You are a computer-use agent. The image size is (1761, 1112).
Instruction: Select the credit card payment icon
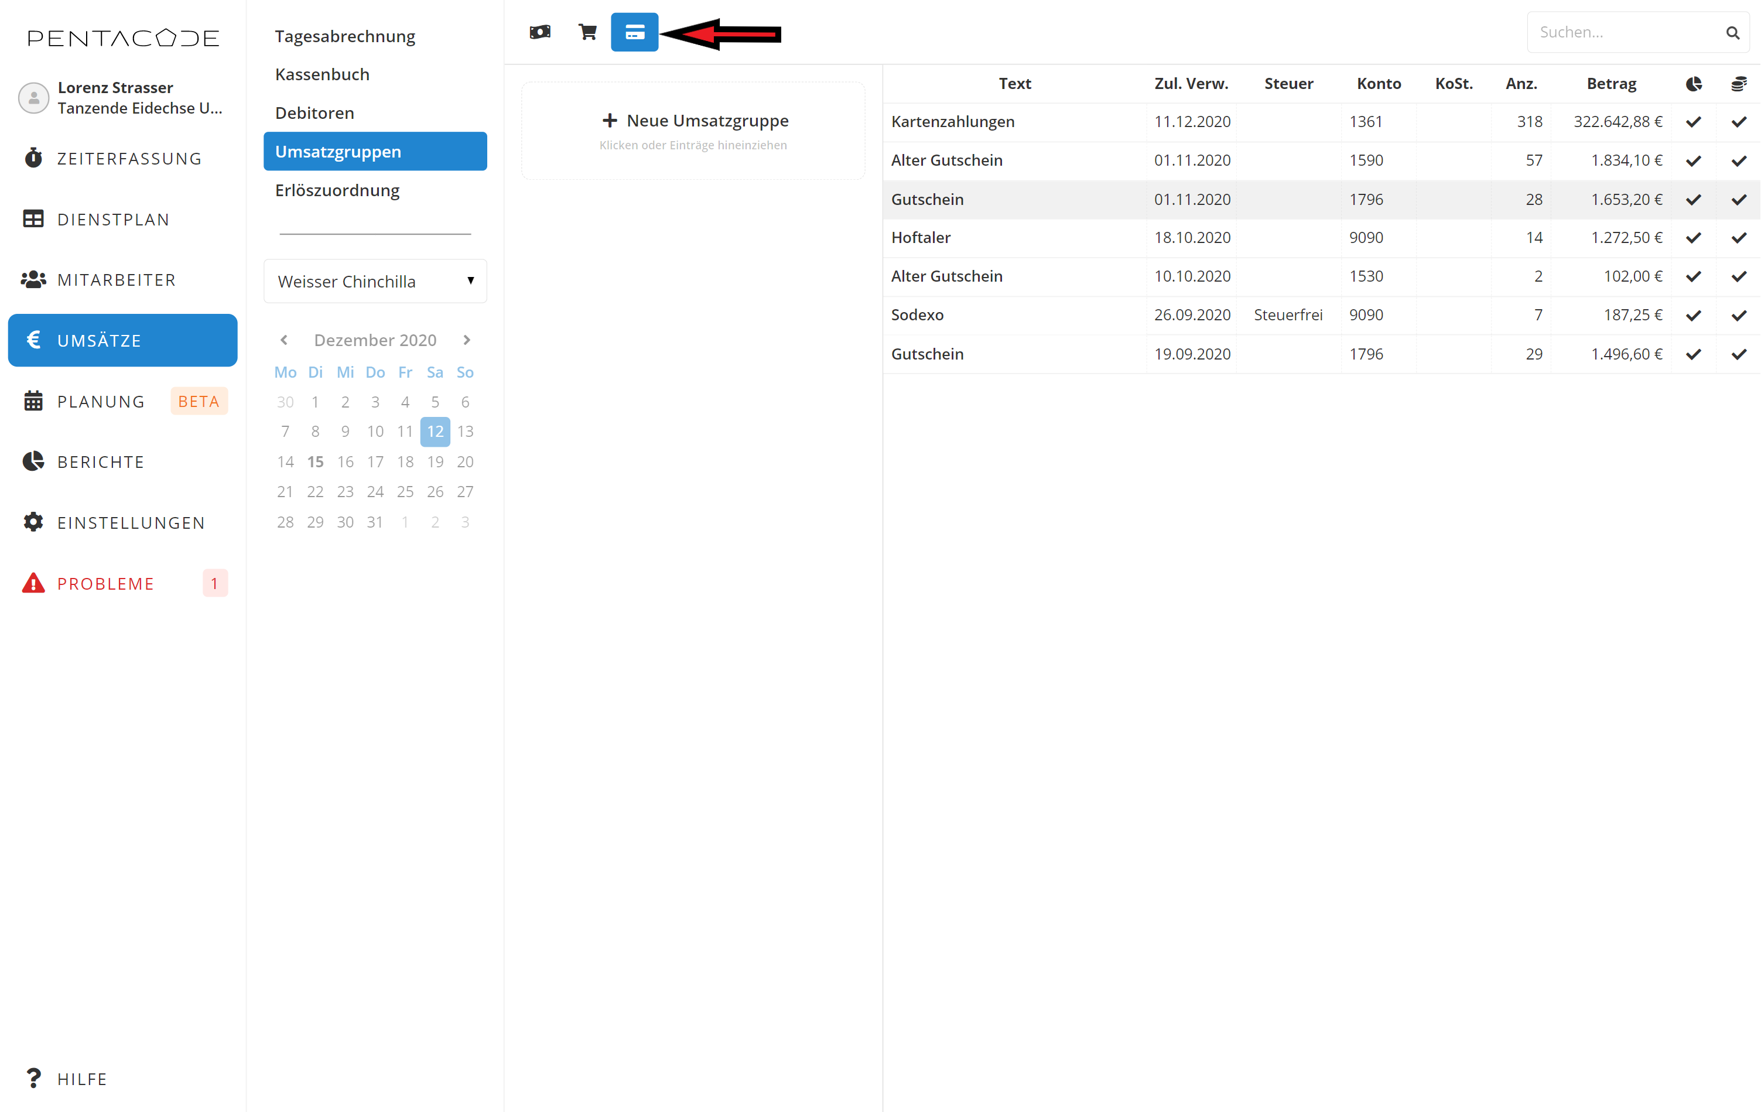click(x=634, y=32)
